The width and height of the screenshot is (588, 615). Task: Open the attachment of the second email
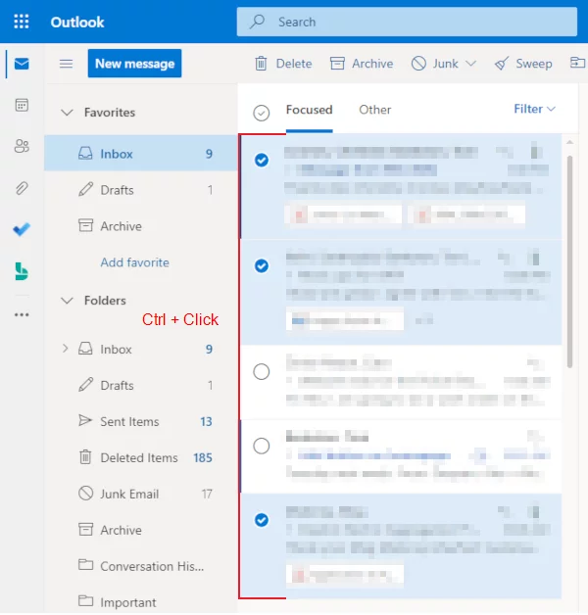(x=345, y=319)
